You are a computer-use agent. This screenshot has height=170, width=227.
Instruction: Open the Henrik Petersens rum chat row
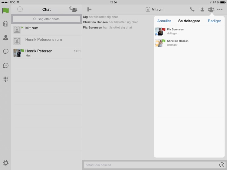[x=47, y=41]
